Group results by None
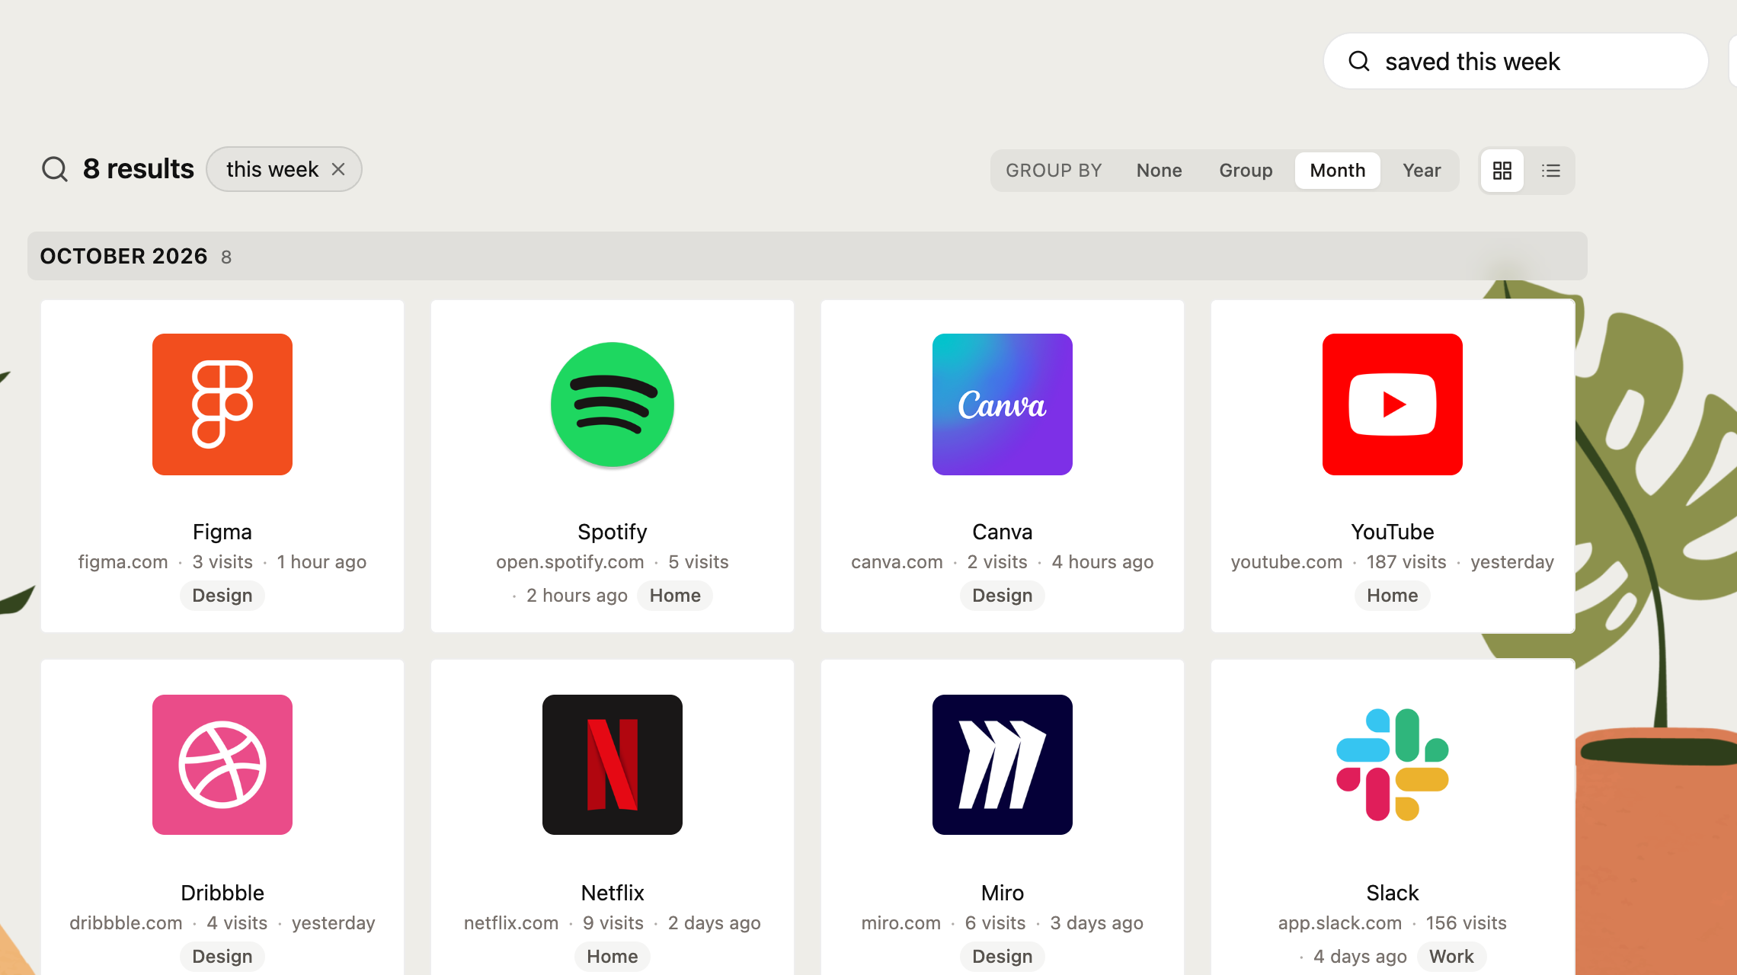The height and width of the screenshot is (975, 1737). click(x=1160, y=171)
